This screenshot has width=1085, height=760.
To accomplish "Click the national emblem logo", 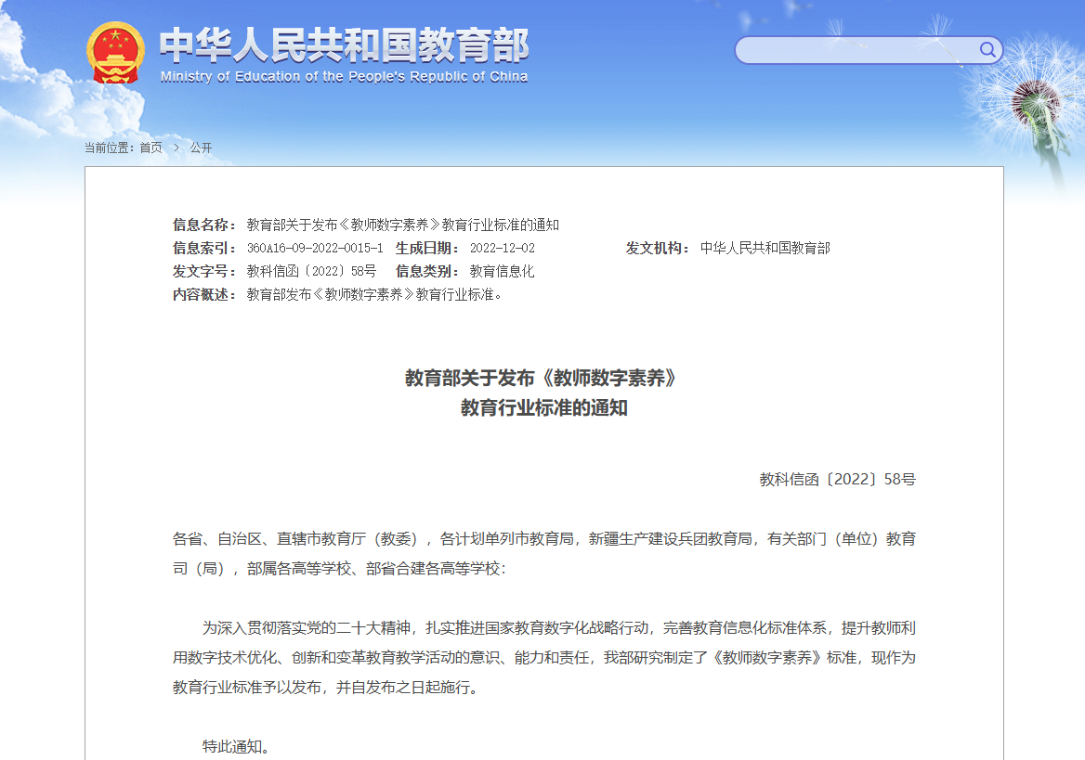I will (115, 53).
